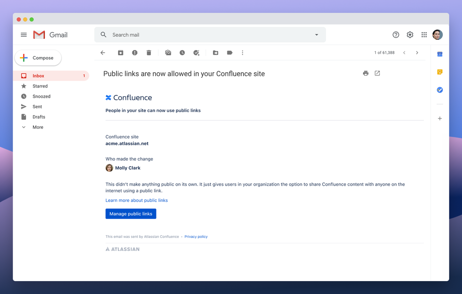Open the three-dot more options menu
Image resolution: width=462 pixels, height=294 pixels.
[243, 53]
